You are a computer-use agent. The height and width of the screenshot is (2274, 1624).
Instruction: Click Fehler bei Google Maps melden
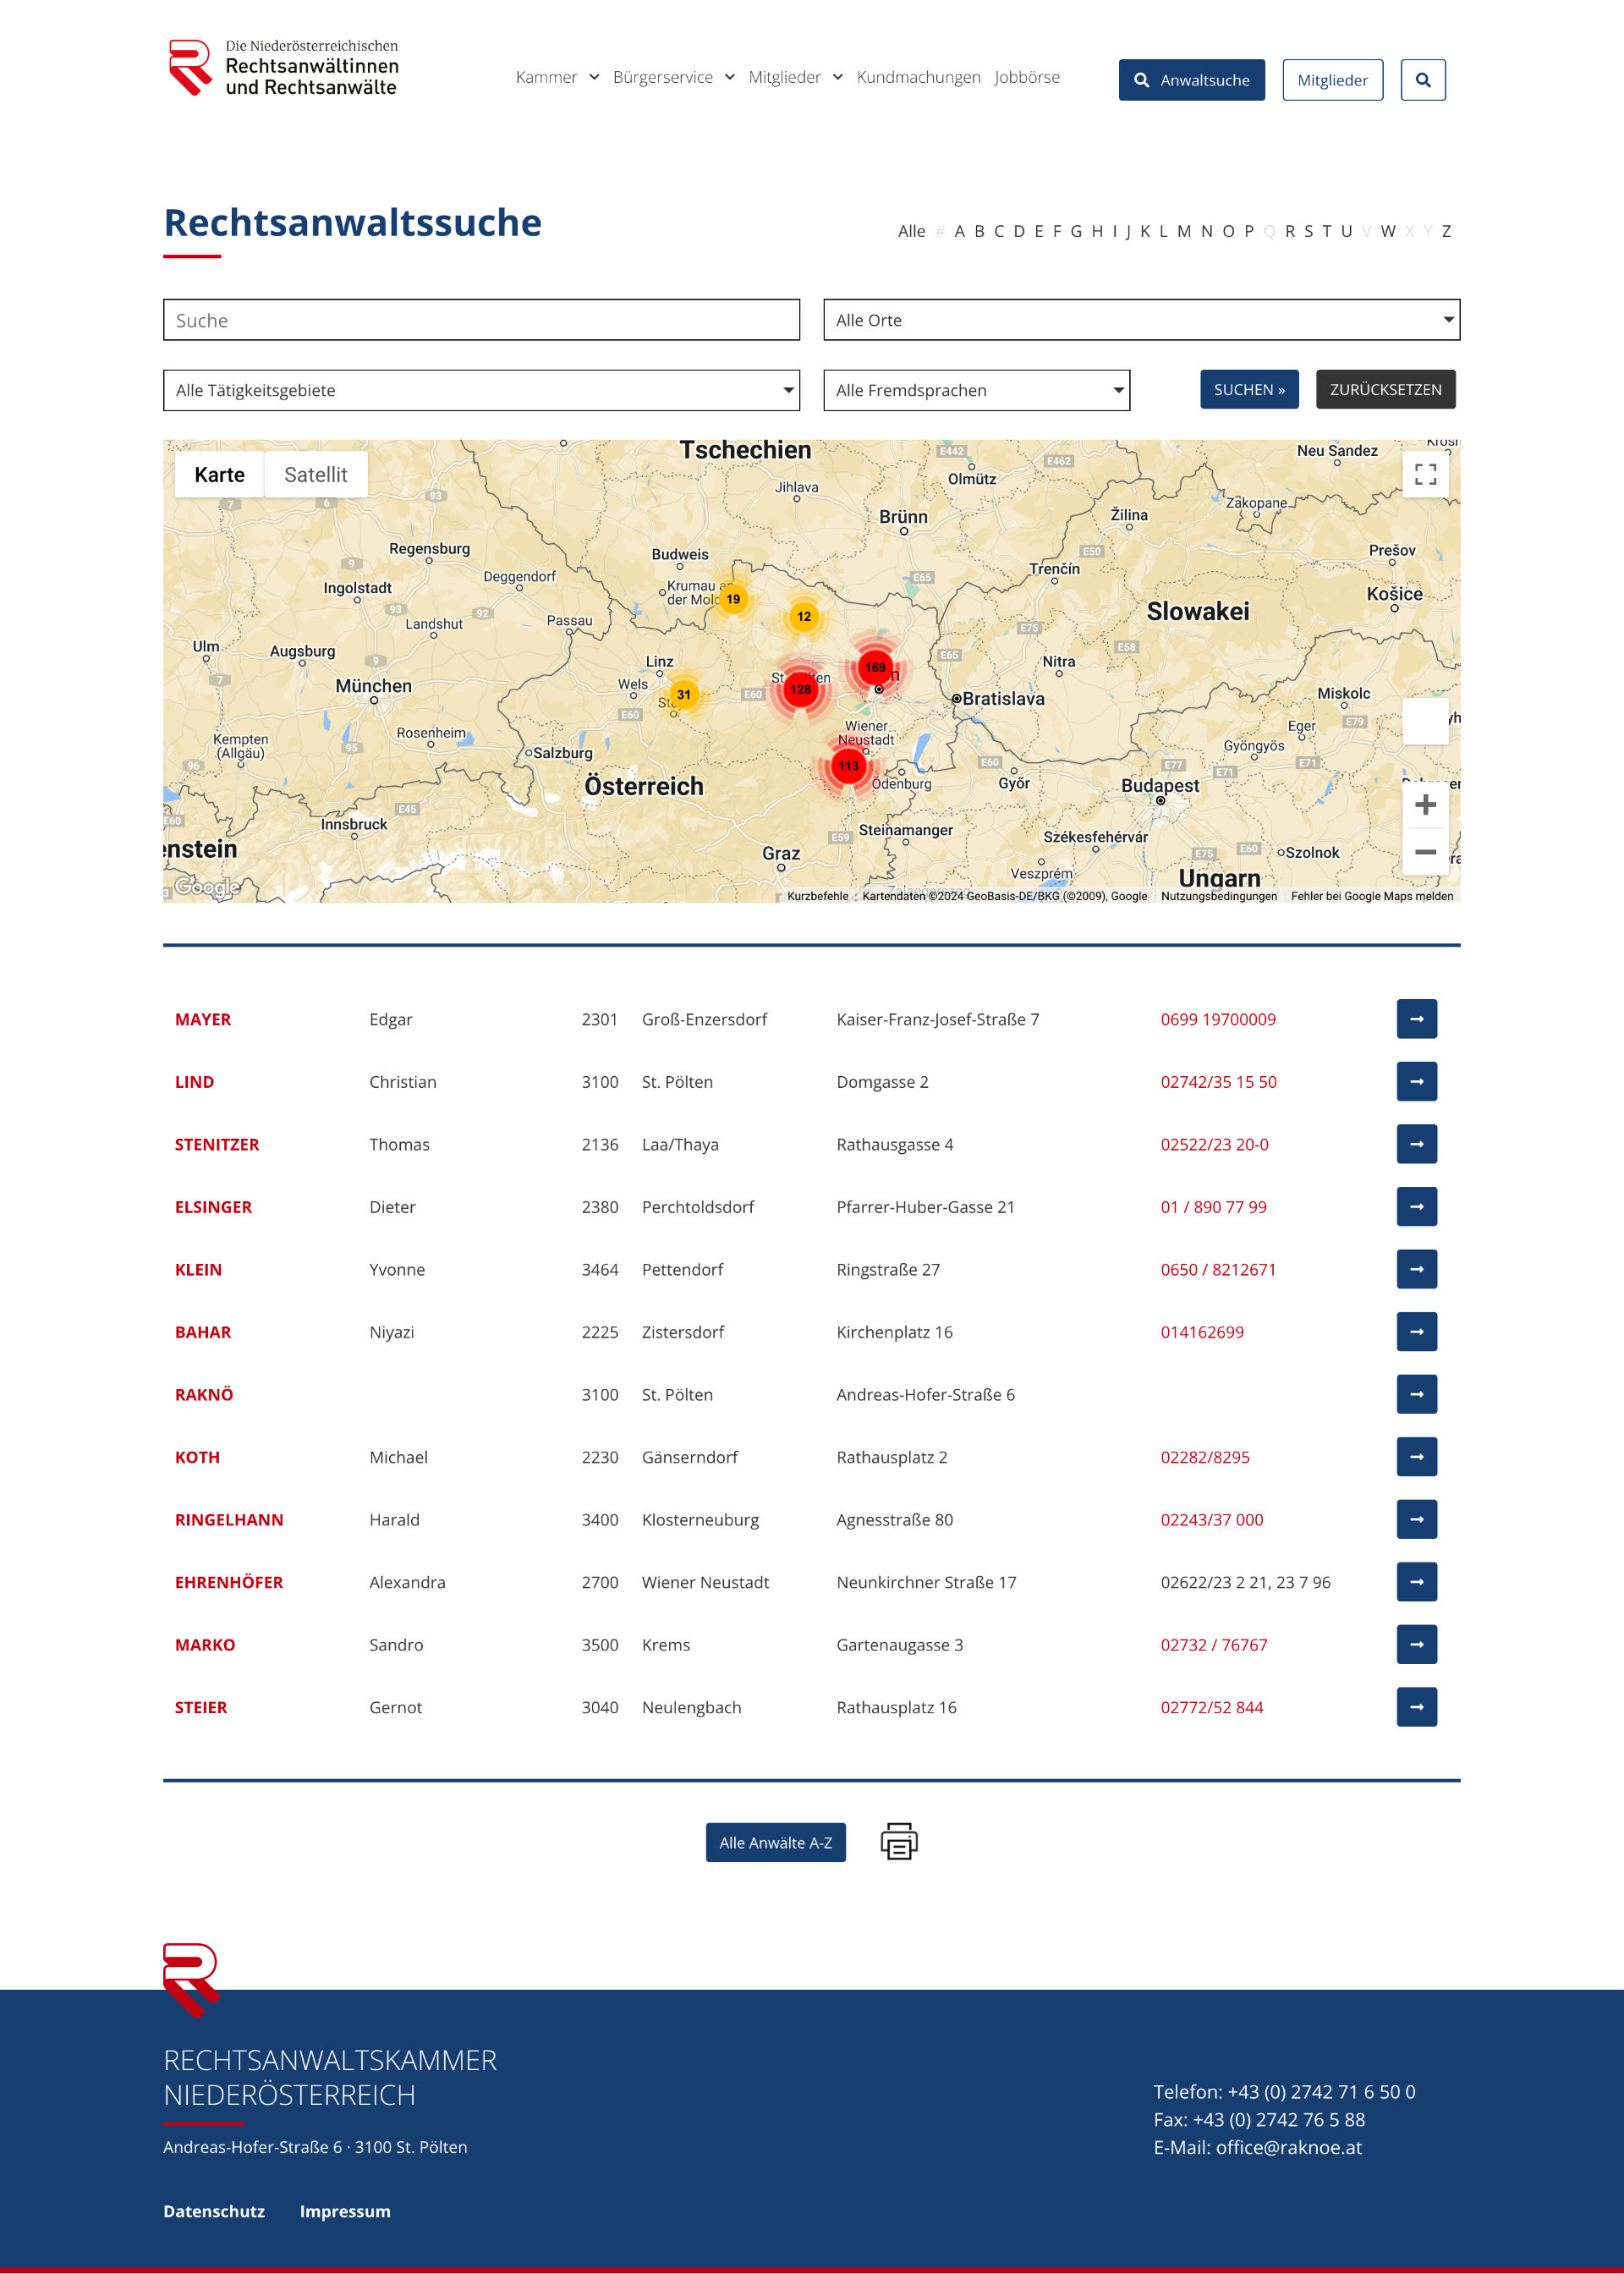[x=1371, y=896]
